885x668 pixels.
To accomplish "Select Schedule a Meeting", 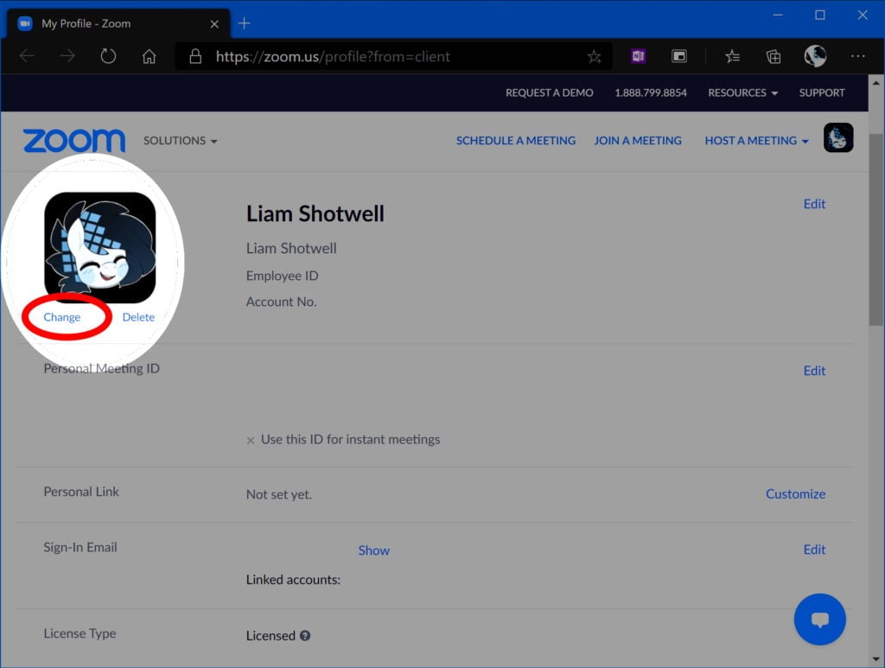I will [x=516, y=141].
